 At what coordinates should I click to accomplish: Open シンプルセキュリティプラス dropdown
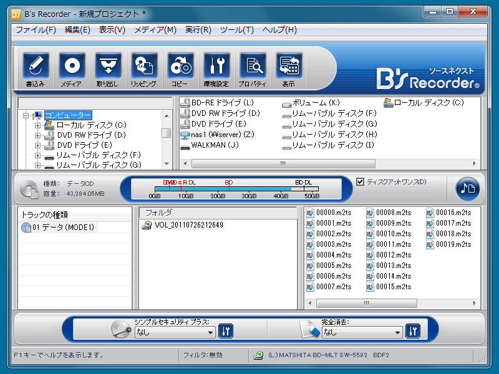coord(175,332)
